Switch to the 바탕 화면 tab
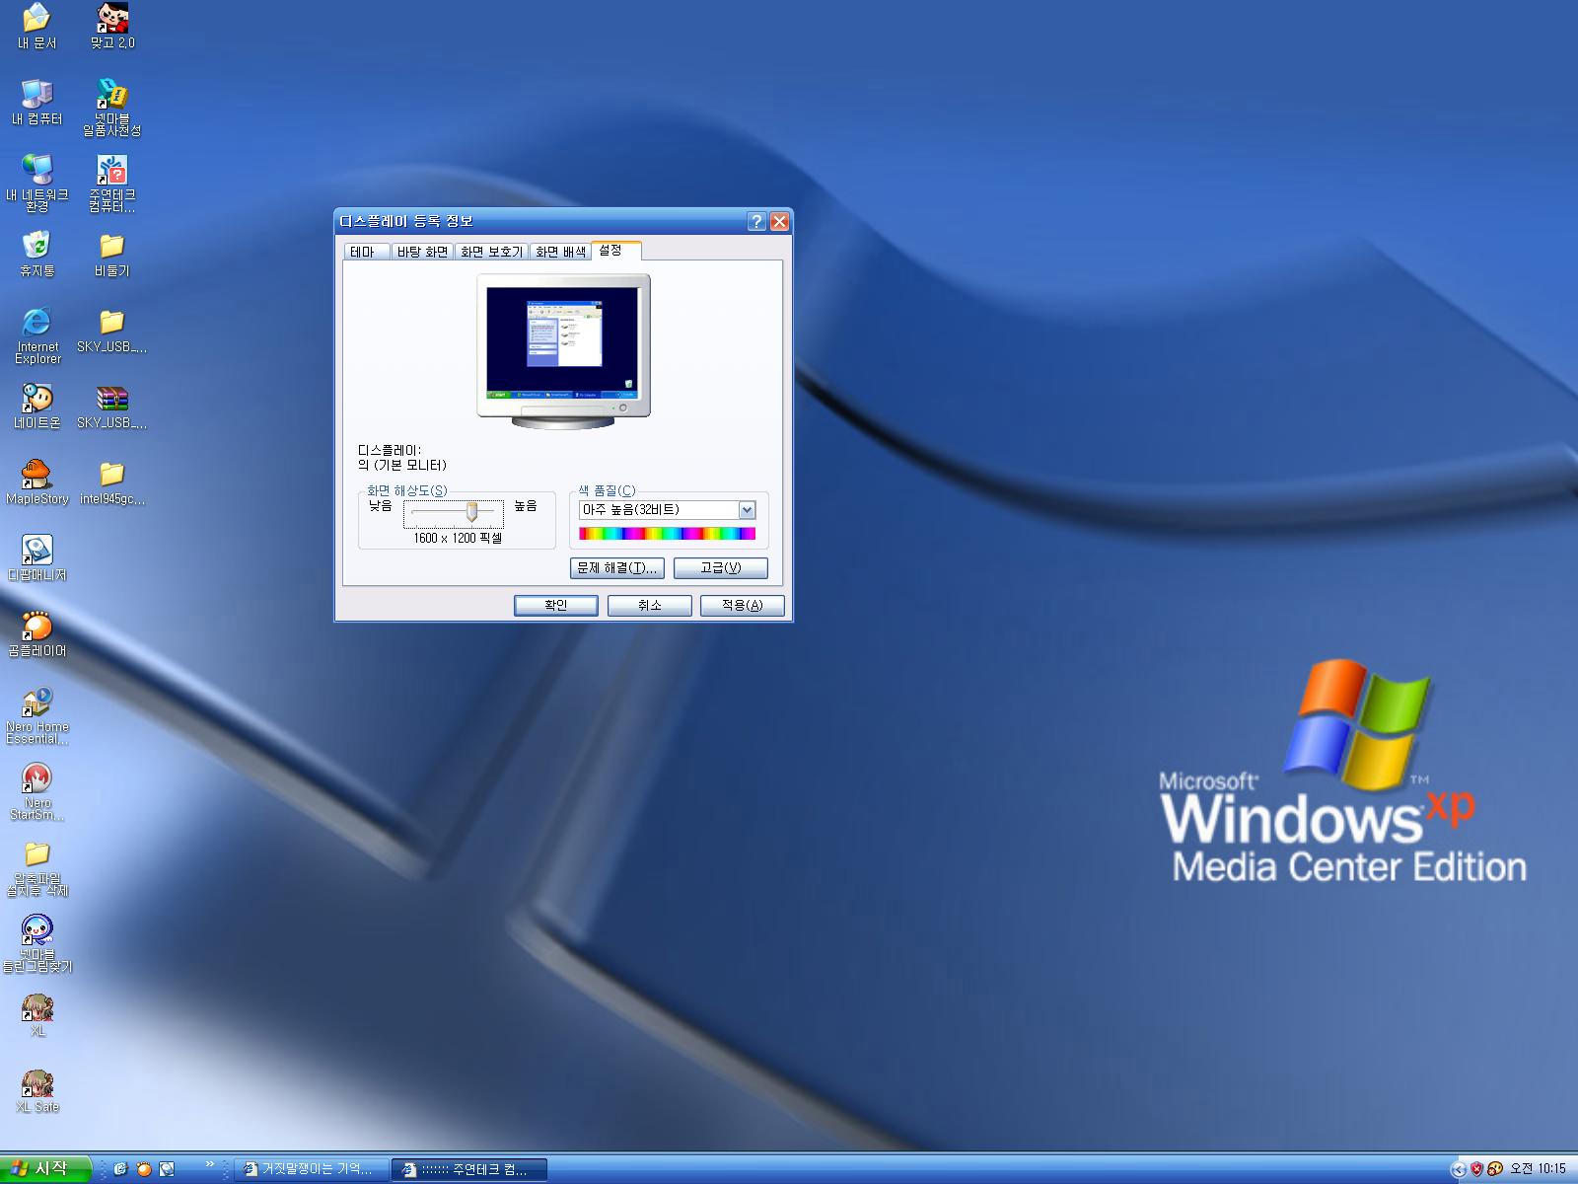Image resolution: width=1578 pixels, height=1184 pixels. point(422,252)
